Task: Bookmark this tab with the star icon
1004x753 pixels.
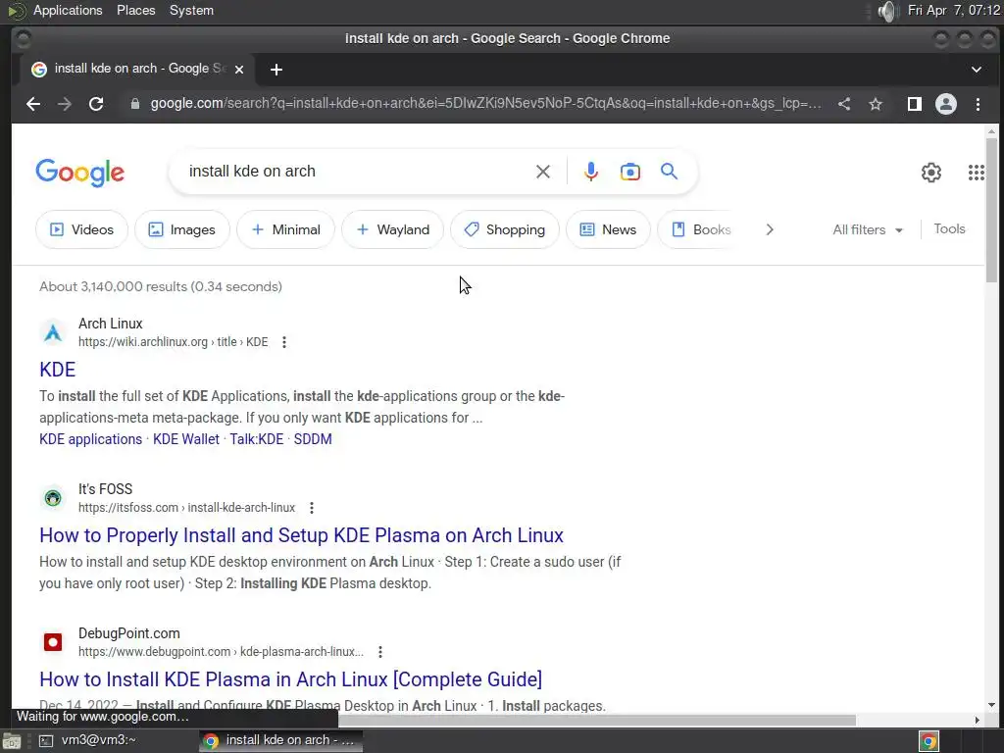Action: pyautogui.click(x=876, y=104)
